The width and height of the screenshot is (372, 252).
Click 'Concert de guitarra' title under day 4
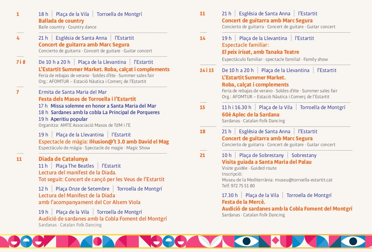[84, 45]
